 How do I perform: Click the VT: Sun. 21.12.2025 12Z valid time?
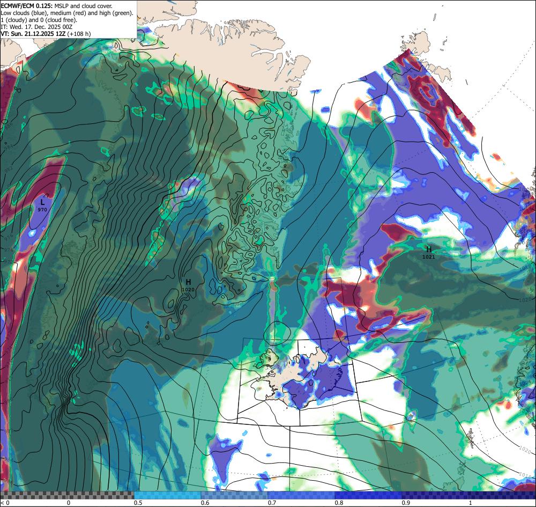click(x=33, y=33)
